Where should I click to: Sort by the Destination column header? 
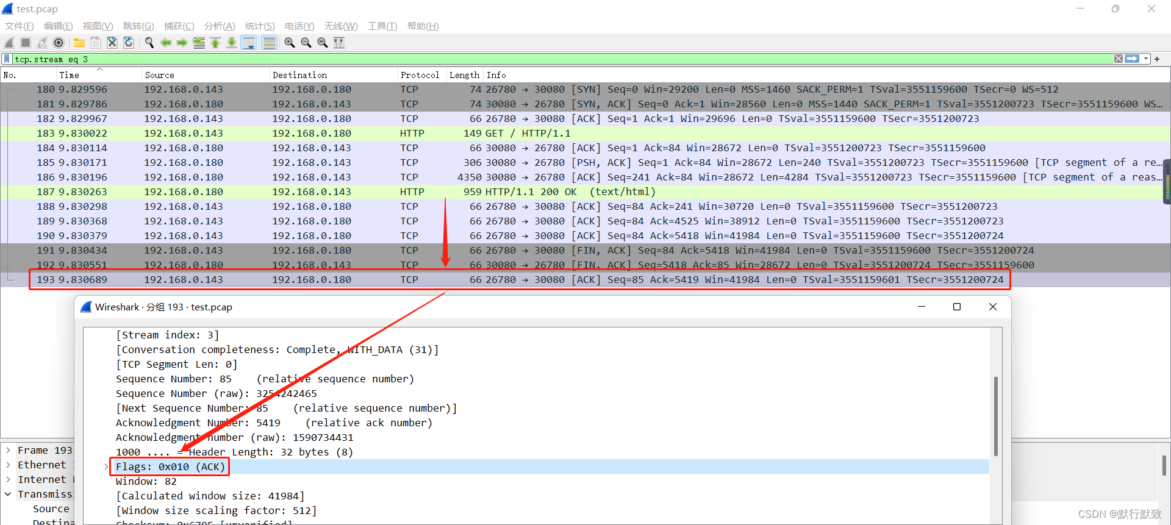(x=334, y=75)
